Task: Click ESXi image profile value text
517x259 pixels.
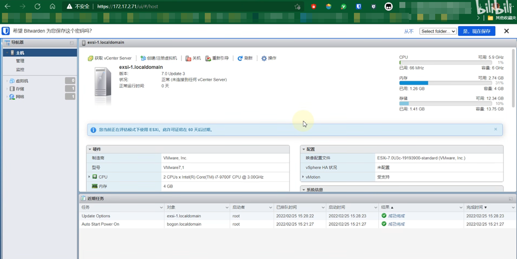Action: (x=421, y=158)
